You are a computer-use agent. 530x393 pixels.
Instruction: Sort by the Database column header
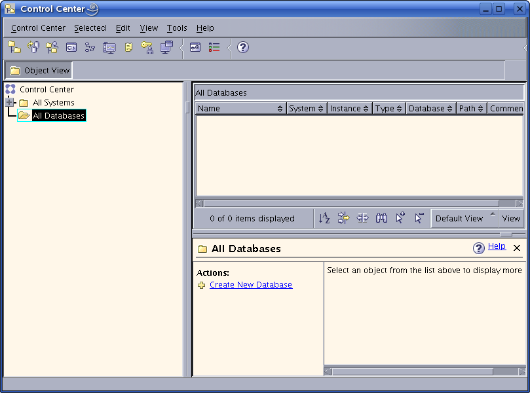point(430,109)
